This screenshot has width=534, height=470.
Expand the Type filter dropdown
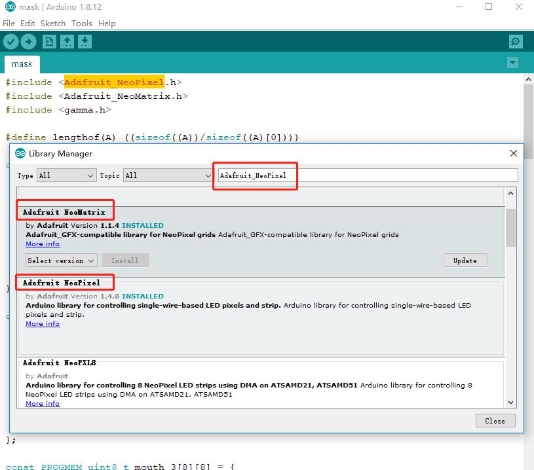(x=66, y=175)
